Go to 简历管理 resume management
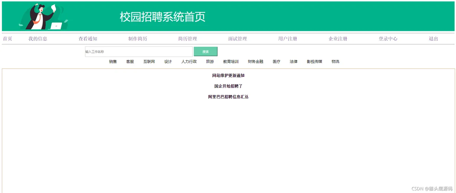The height and width of the screenshot is (193, 456). [188, 38]
